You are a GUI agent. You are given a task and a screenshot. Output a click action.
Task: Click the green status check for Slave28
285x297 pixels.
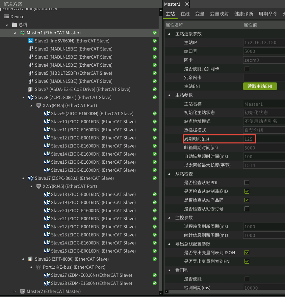(155, 283)
